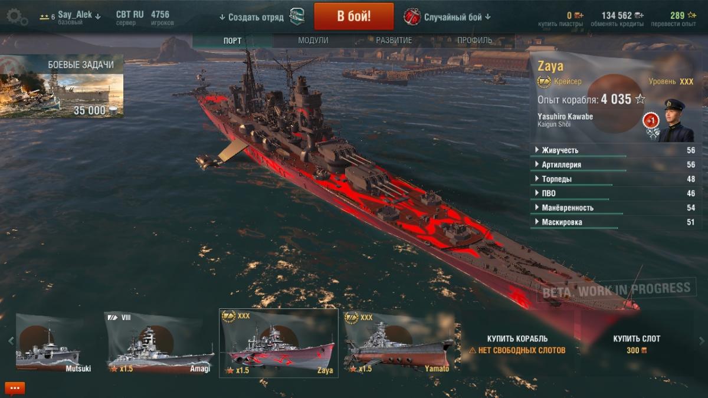
Task: Expand the Маскировка parameter row
Action: [x=614, y=222]
